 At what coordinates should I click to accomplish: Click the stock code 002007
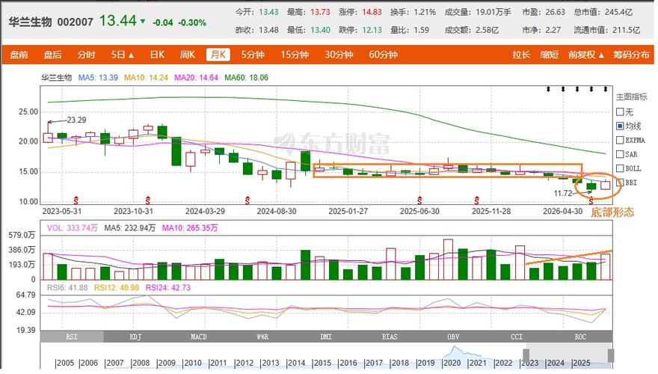click(75, 22)
